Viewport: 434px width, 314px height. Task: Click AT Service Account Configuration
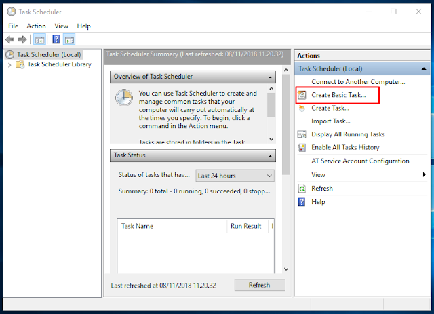360,161
